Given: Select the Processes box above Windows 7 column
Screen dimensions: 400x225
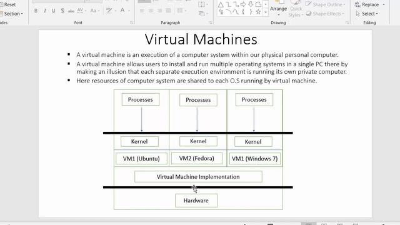Looking at the screenshot, I should [254, 99].
